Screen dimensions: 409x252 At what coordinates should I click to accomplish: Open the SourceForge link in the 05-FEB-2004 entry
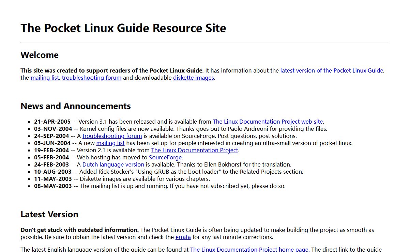165,157
